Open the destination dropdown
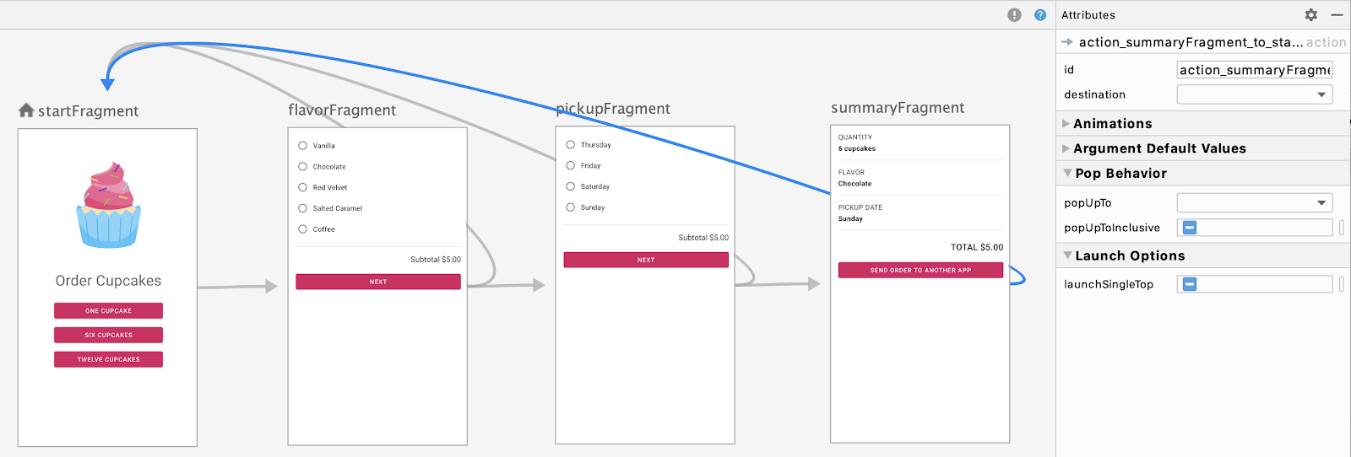Viewport: 1351px width, 457px height. (x=1254, y=94)
